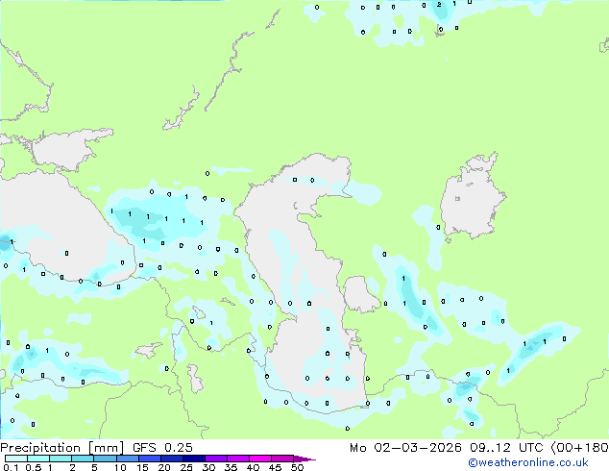Click the '30' legend tick label
This screenshot has height=471, width=609.
click(208, 467)
